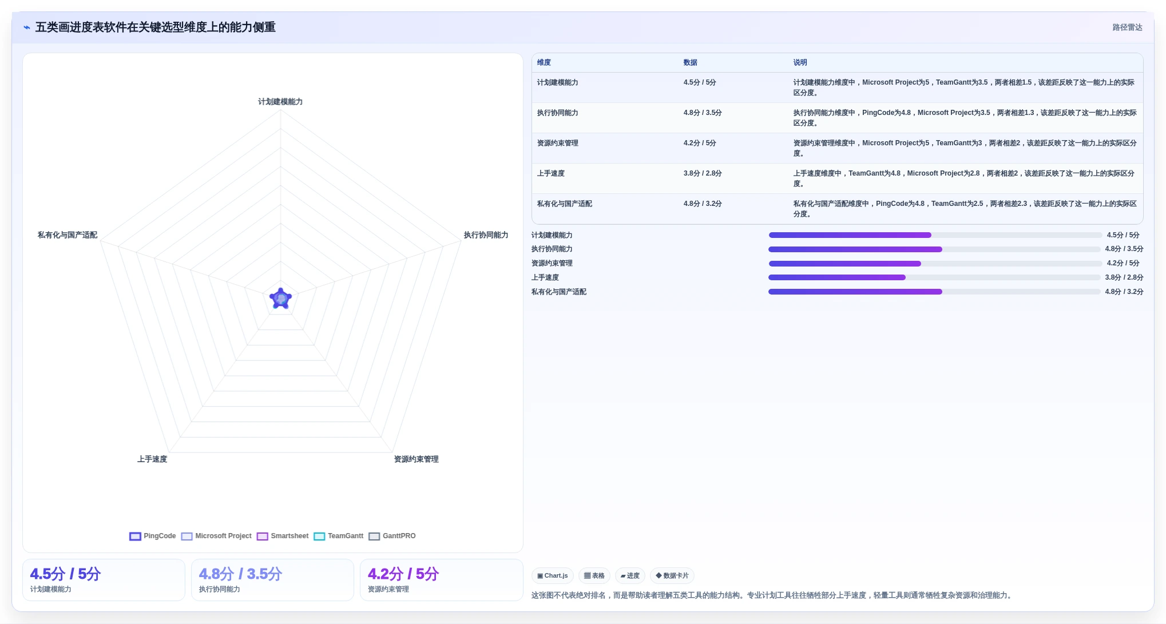1166x624 pixels.
Task: Click the radar chart 执行协同能力 axis label
Action: 486,235
